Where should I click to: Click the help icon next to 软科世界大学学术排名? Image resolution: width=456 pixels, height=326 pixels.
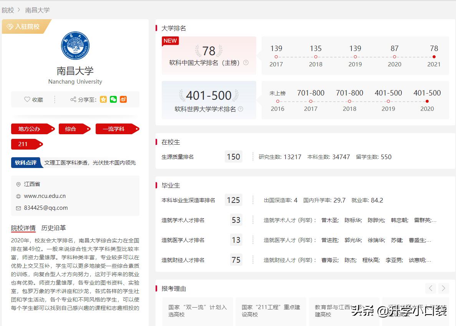pyautogui.click(x=240, y=109)
